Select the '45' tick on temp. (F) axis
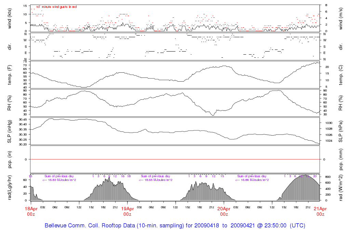 [25, 84]
